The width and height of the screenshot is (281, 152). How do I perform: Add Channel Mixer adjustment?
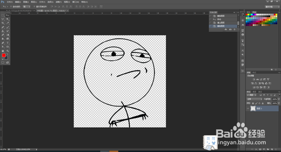(266, 83)
